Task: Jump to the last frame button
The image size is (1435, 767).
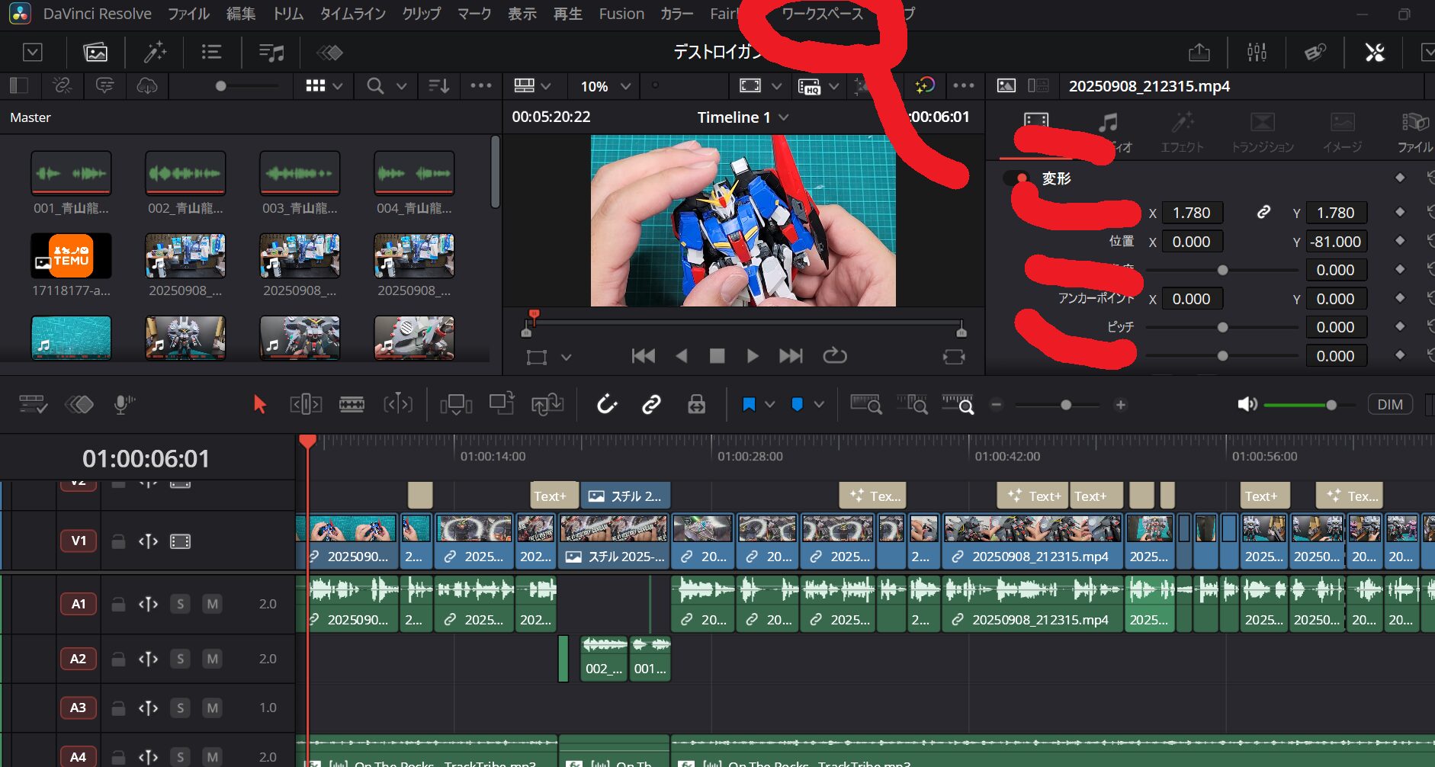Action: (791, 355)
